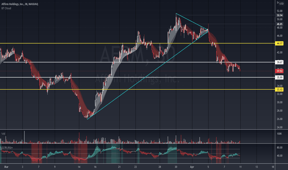288x170 pixels.
Task: Select the (D7R) RSI+ indicator label
Action: (7, 147)
